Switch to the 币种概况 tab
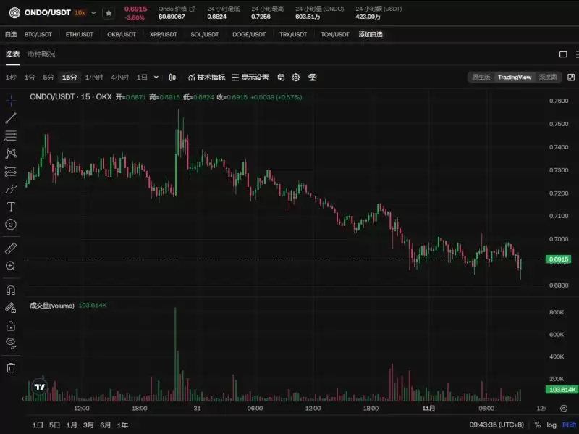This screenshot has height=434, width=579. tap(41, 54)
